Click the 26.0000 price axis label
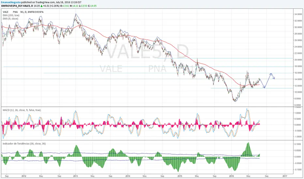 298,40
